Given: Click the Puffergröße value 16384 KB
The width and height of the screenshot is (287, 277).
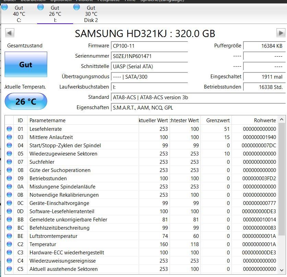Looking at the screenshot, I should (x=264, y=46).
